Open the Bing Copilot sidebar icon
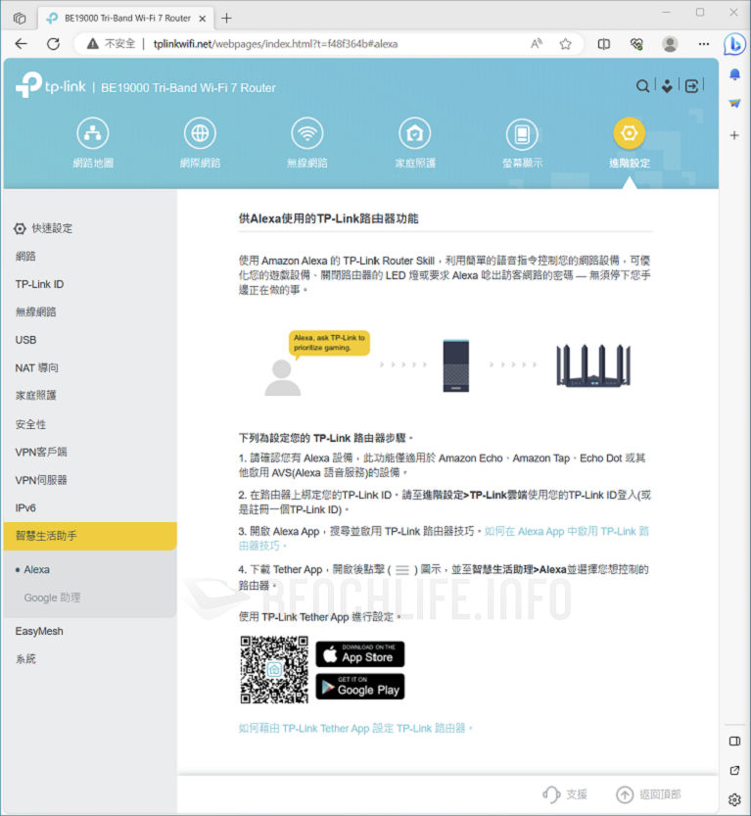 point(734,44)
